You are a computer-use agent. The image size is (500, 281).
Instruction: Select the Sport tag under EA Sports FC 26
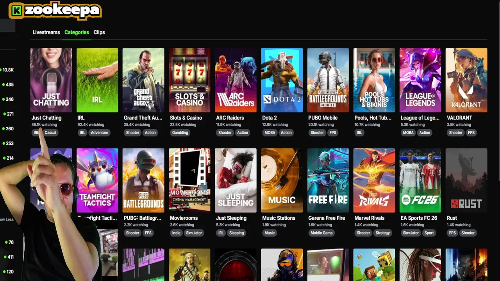coord(429,233)
